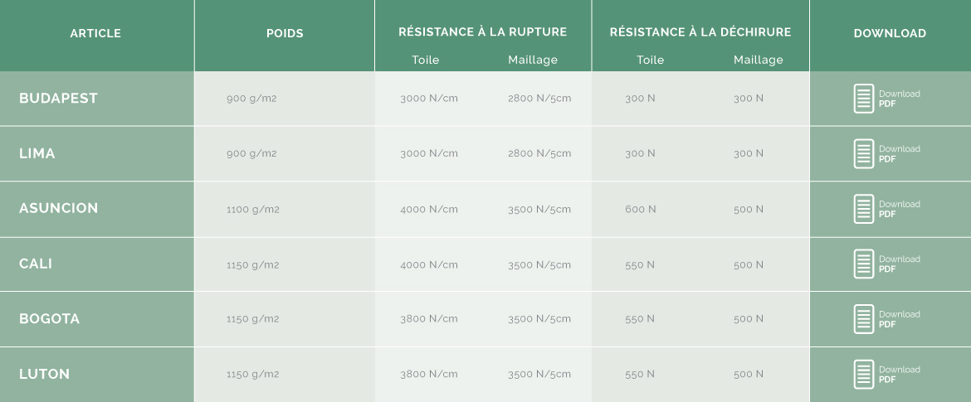Select the BUDAPEST article name
971x402 pixels.
[x=58, y=99]
